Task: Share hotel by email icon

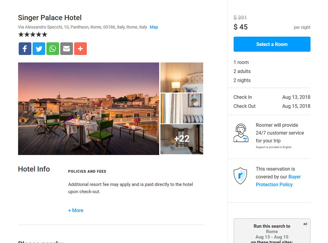Action: (x=67, y=49)
